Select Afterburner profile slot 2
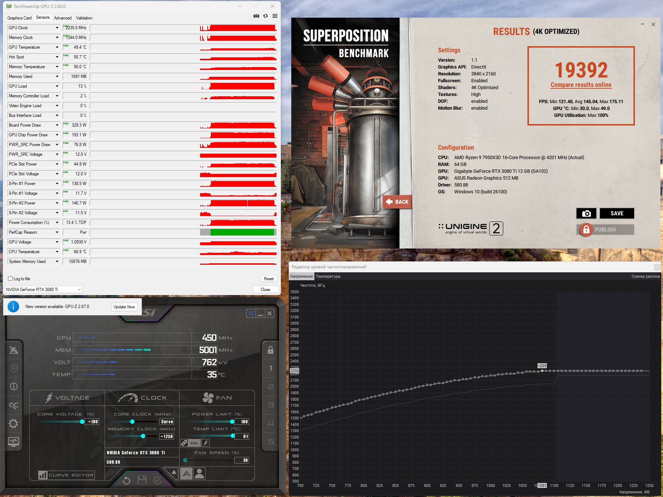 271,387
